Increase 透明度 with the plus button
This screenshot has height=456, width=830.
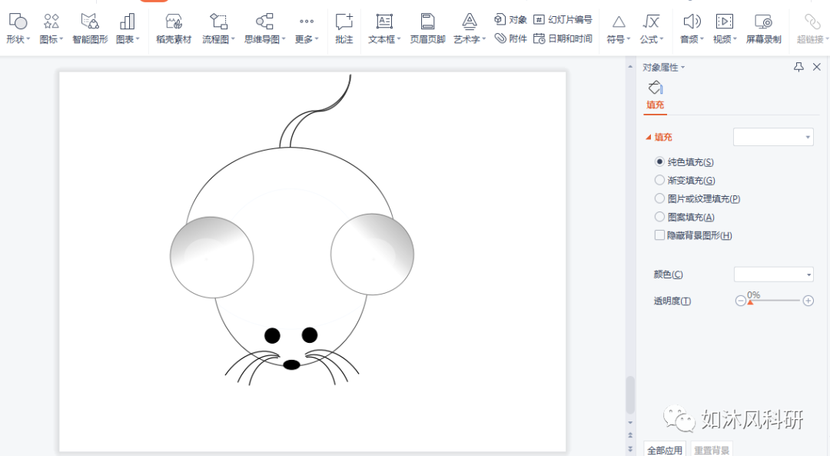[808, 301]
